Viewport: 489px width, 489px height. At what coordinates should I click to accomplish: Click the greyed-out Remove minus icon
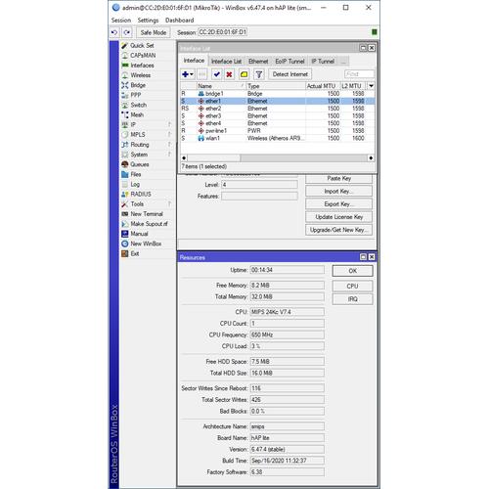click(202, 74)
